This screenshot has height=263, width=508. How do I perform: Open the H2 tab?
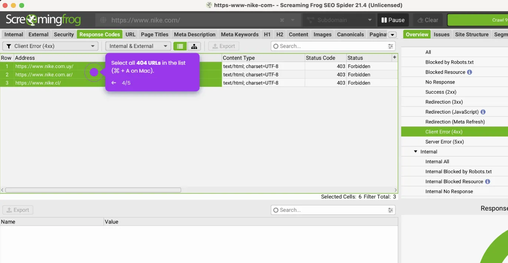coord(279,34)
